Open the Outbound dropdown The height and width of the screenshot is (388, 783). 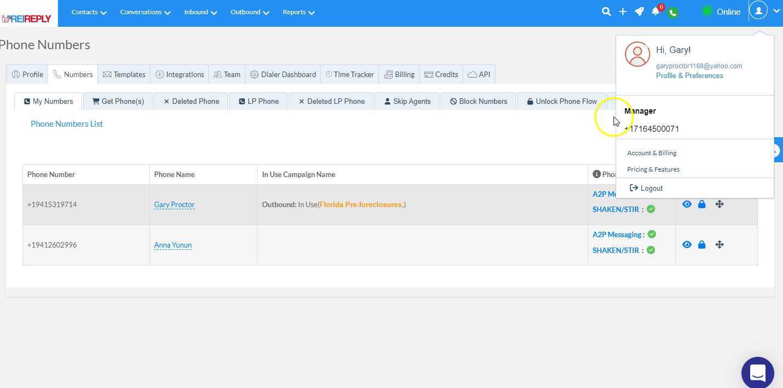(x=249, y=11)
